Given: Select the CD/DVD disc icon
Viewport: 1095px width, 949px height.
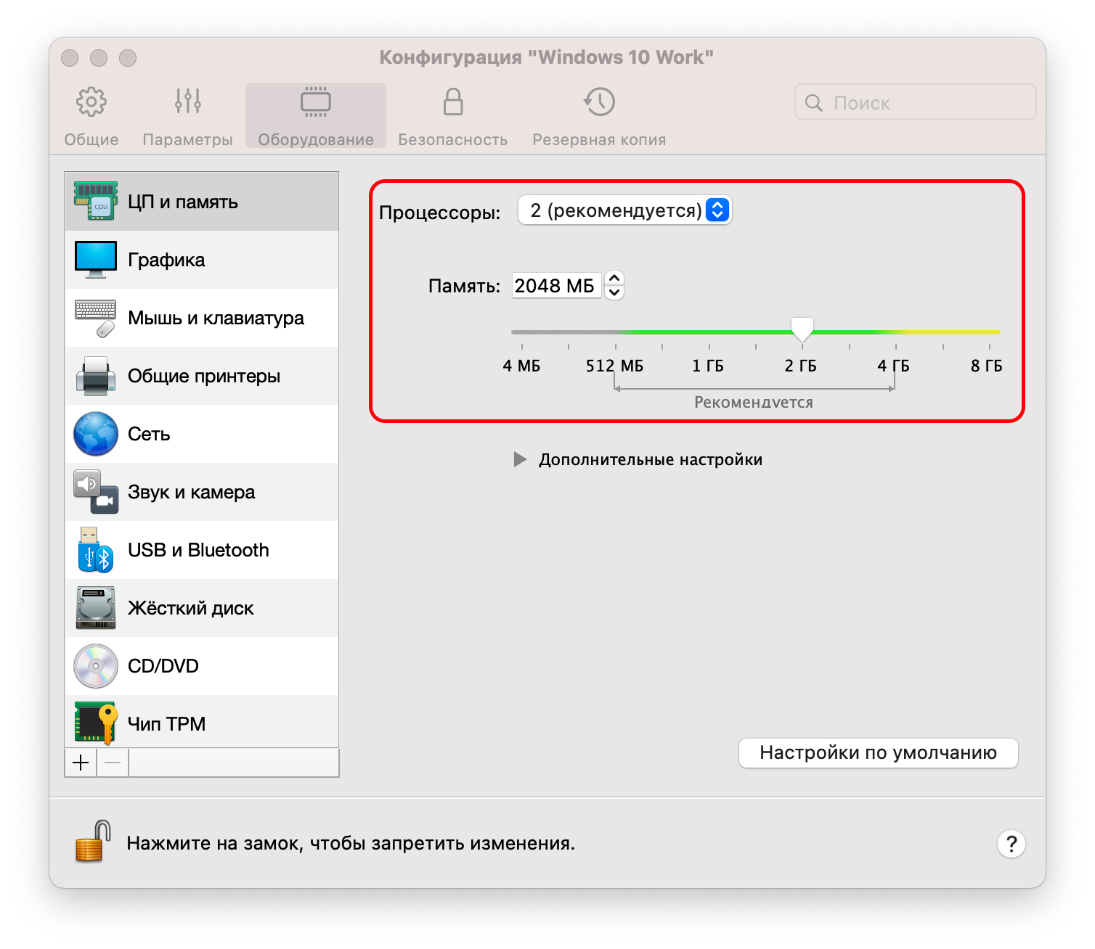Looking at the screenshot, I should click(x=95, y=666).
